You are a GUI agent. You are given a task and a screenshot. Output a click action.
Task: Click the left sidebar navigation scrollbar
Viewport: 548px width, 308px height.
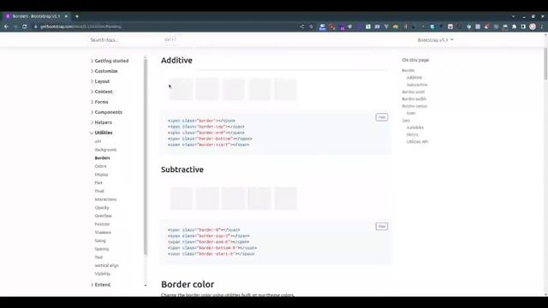[x=146, y=157]
